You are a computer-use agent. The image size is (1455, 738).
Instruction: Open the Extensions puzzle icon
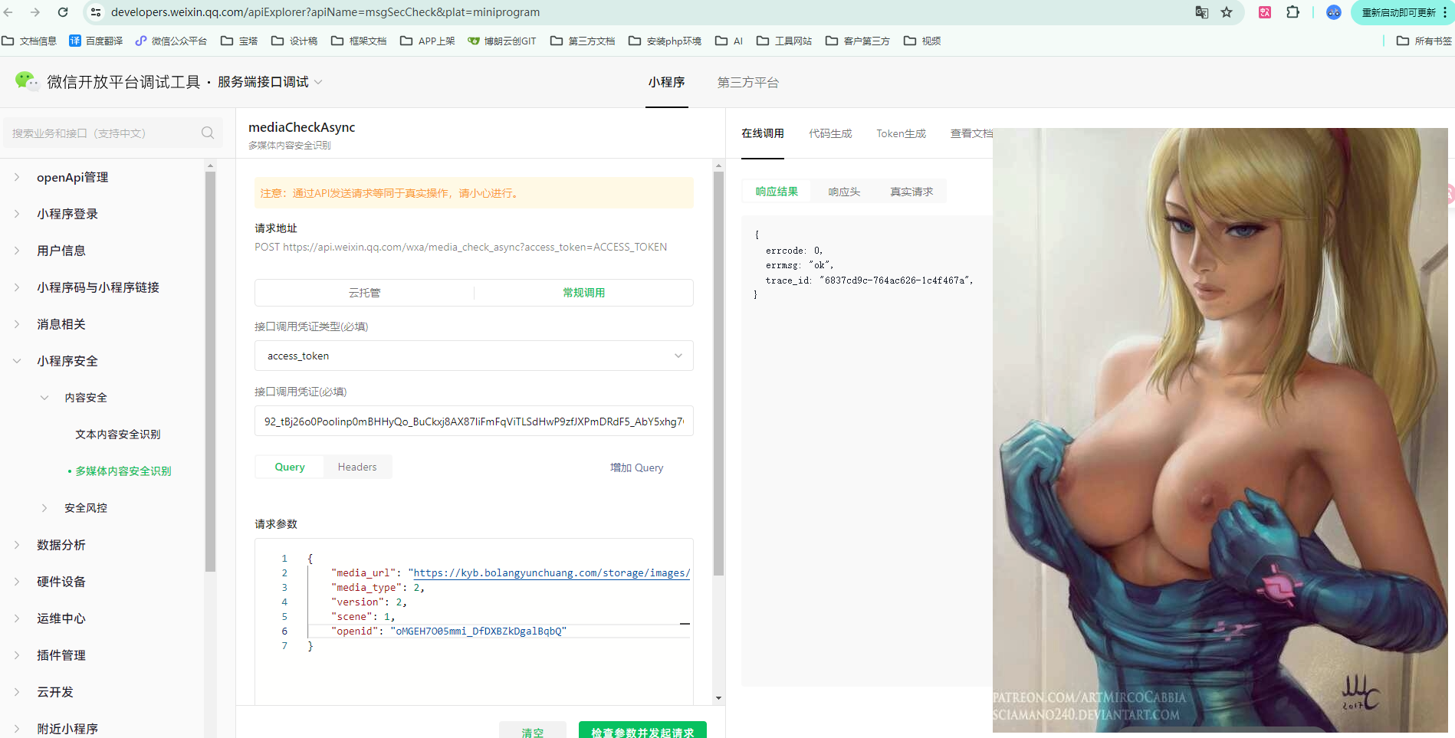click(1292, 12)
